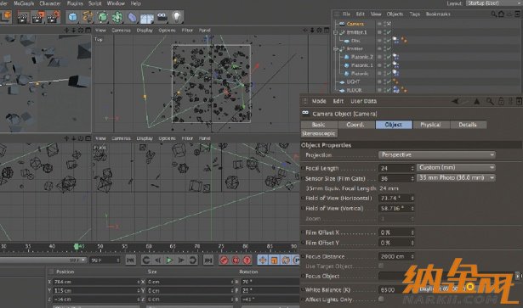The image size is (523, 308).
Task: Open the Focal Length preset dropdown Custom (mm)
Action: [456, 168]
